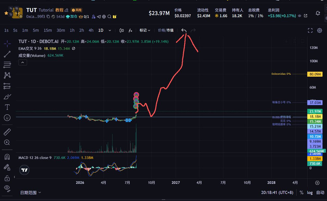This screenshot has height=201, width=327.
Task: Click the TradingView logo on the chart
Action: tap(25, 170)
